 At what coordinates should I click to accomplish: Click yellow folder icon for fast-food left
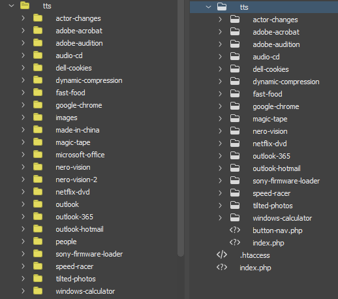point(38,93)
